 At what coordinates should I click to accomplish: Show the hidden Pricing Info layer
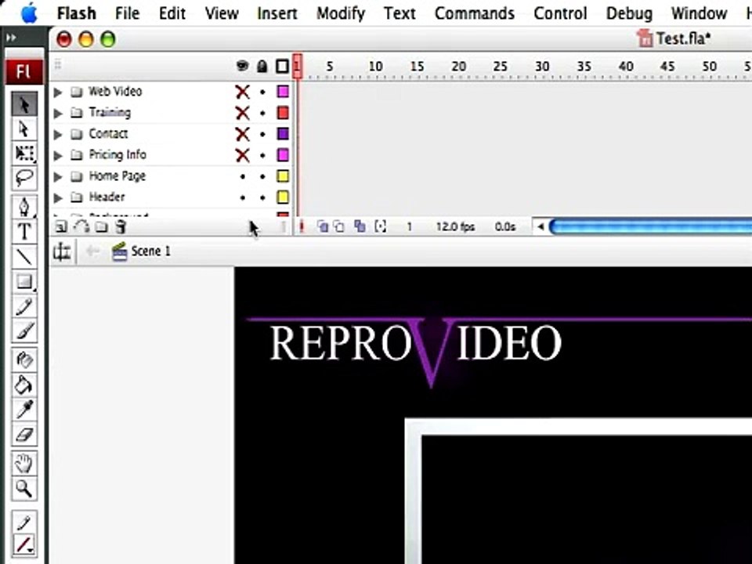(x=243, y=155)
